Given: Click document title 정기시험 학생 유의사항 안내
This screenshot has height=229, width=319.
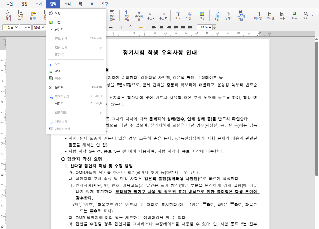Looking at the screenshot, I should (x=160, y=53).
